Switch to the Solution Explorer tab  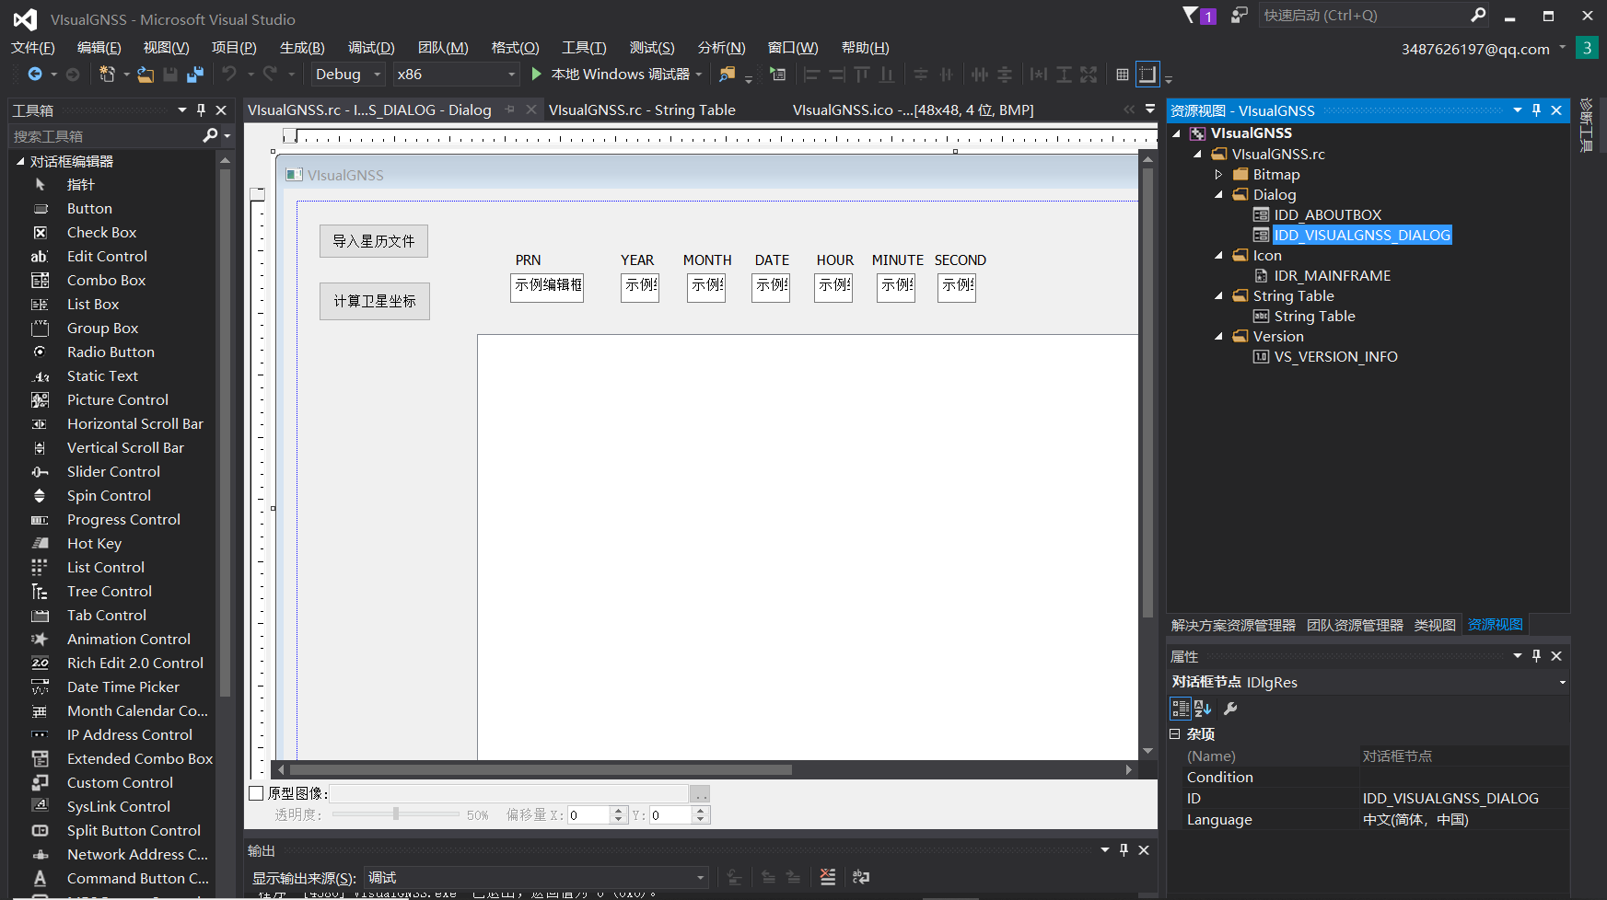tap(1233, 626)
